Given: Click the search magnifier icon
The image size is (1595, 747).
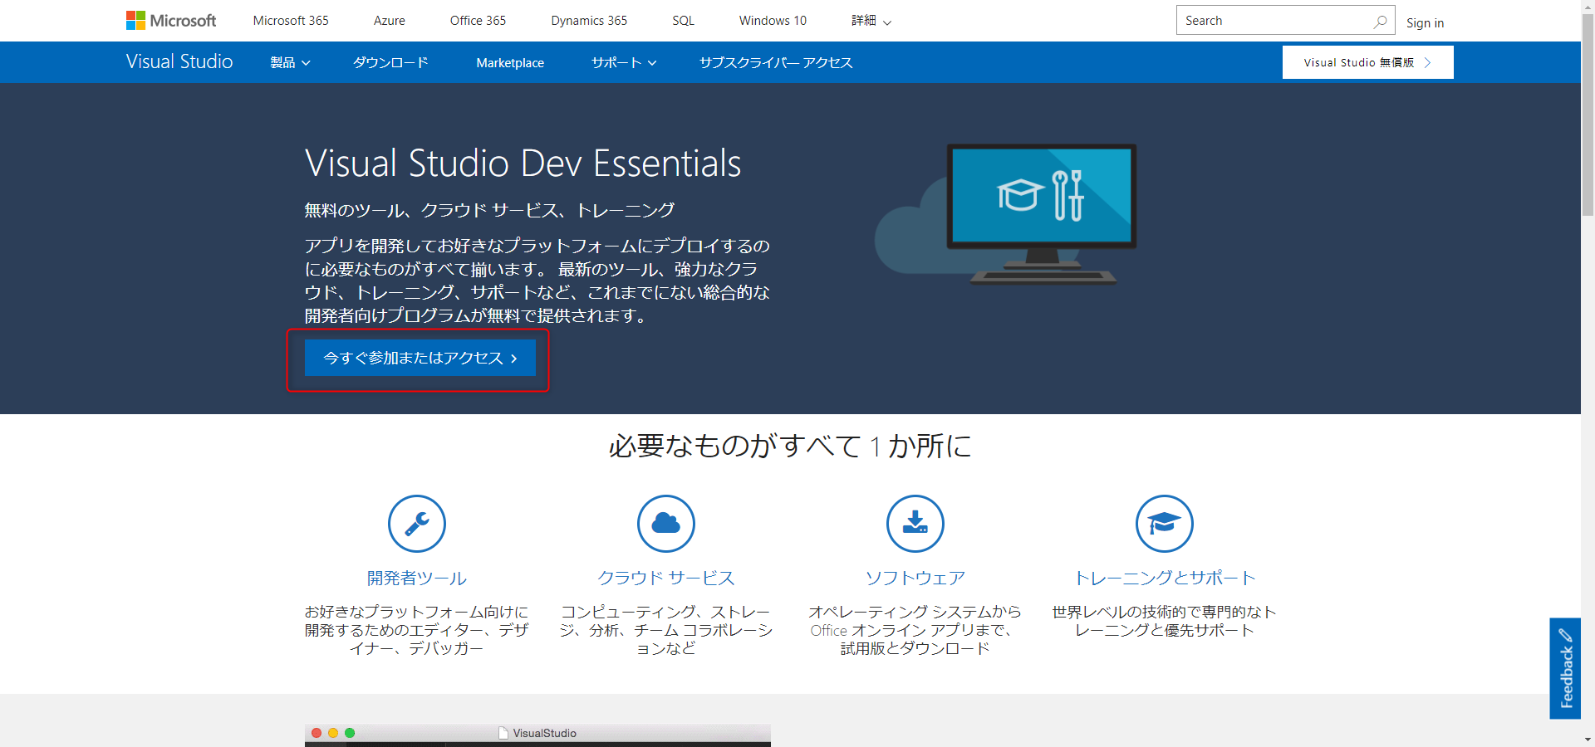Looking at the screenshot, I should [1380, 21].
